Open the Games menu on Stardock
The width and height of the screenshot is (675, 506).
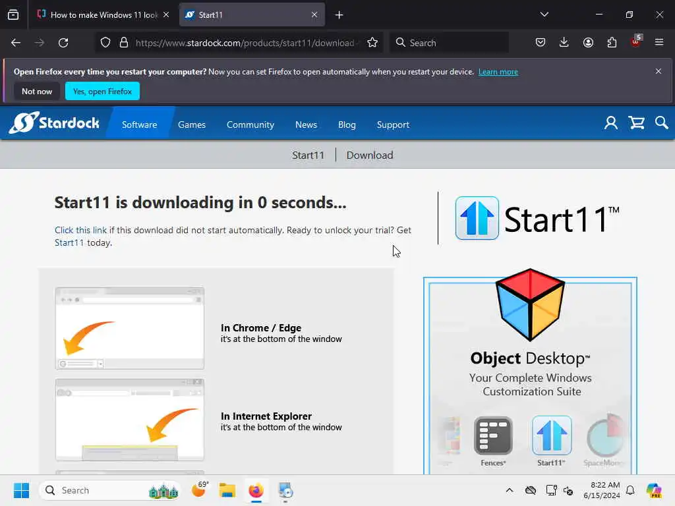(192, 125)
